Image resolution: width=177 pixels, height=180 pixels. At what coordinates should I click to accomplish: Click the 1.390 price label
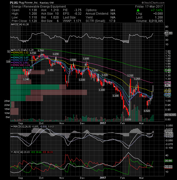coord(95,71)
